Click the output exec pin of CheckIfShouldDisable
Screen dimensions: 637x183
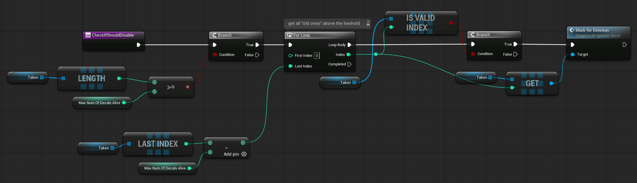pos(139,45)
